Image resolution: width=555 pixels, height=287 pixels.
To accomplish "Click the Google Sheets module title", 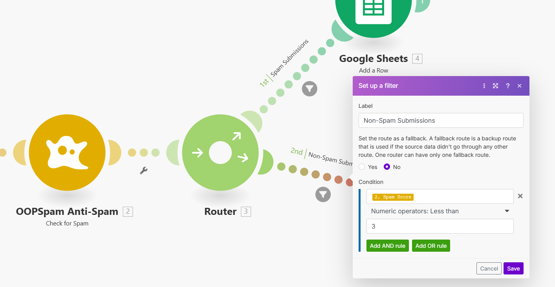I will 374,58.
